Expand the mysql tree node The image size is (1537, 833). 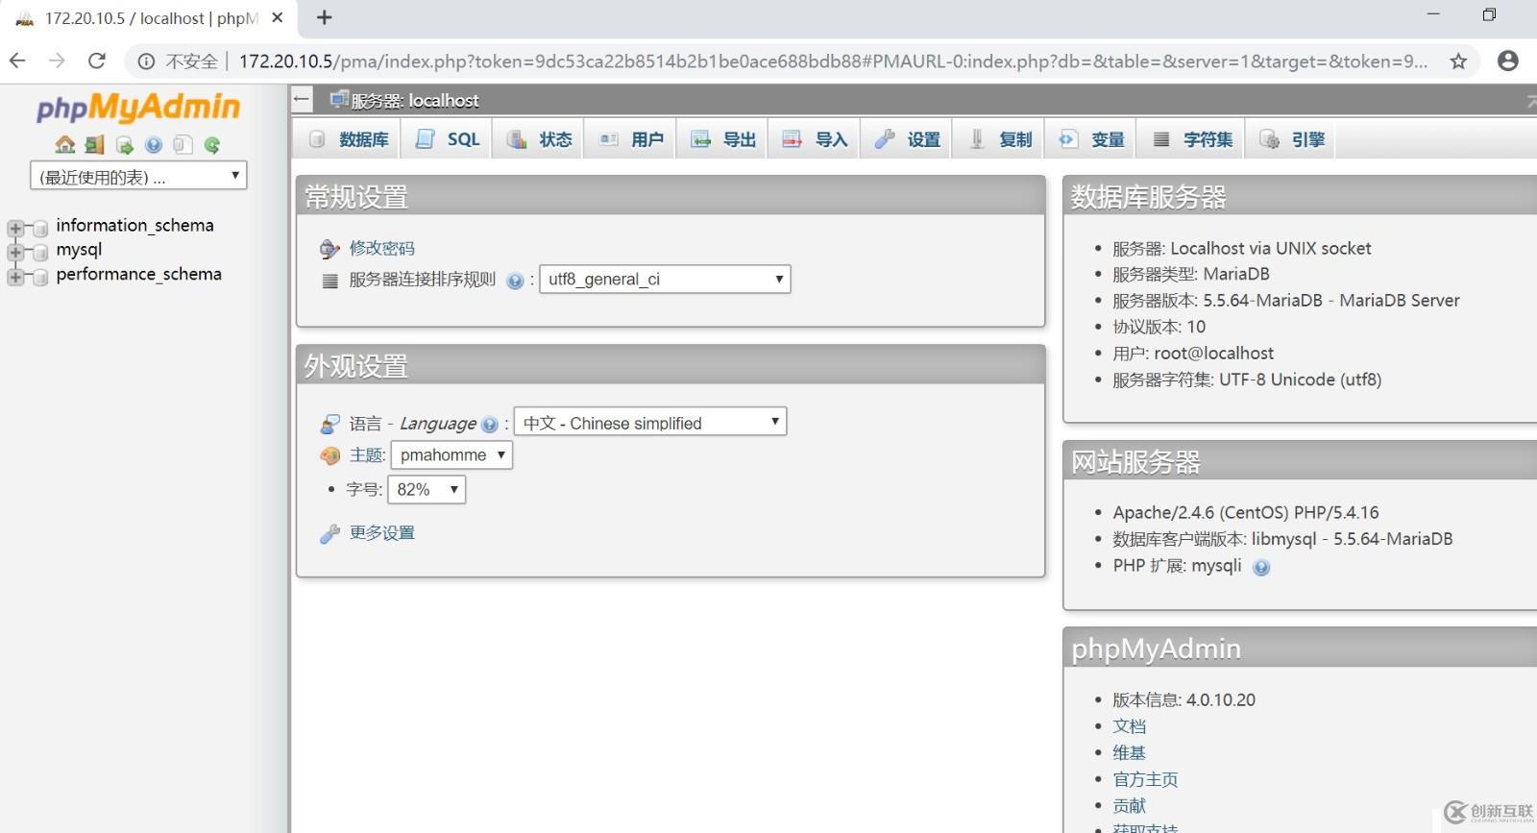click(14, 252)
